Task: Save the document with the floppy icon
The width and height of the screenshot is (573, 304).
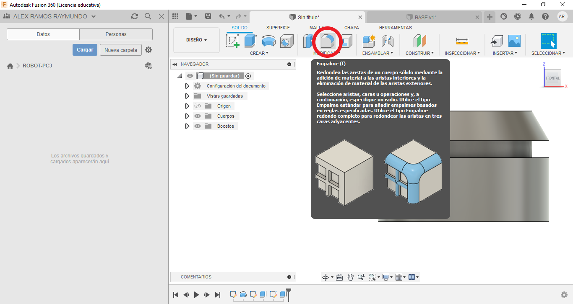Action: [x=208, y=17]
